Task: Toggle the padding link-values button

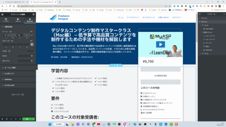Action: click(x=32, y=44)
